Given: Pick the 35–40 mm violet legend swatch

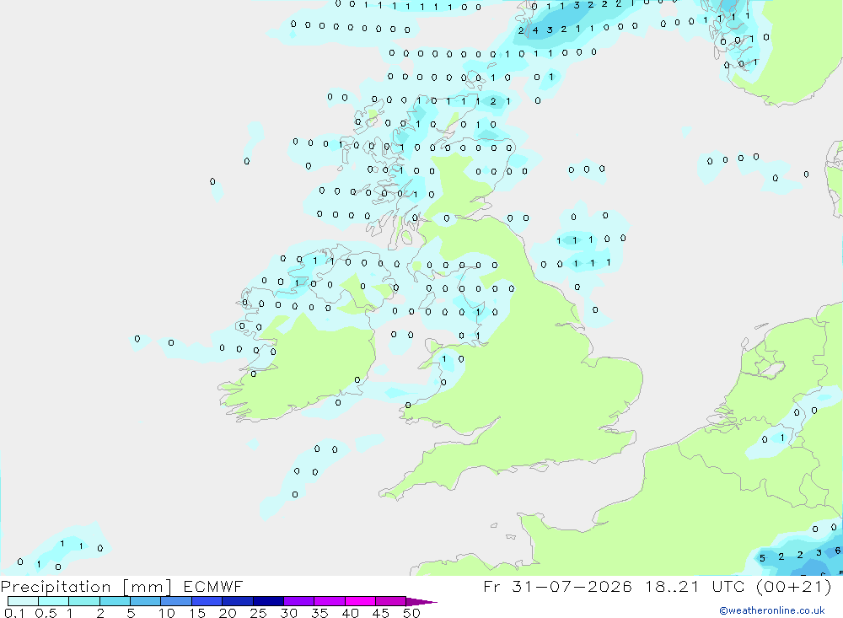Looking at the screenshot, I should (330, 601).
